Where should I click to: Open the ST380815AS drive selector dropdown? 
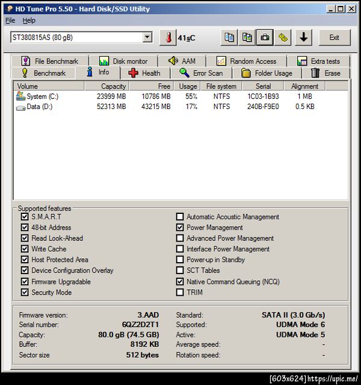pyautogui.click(x=147, y=37)
